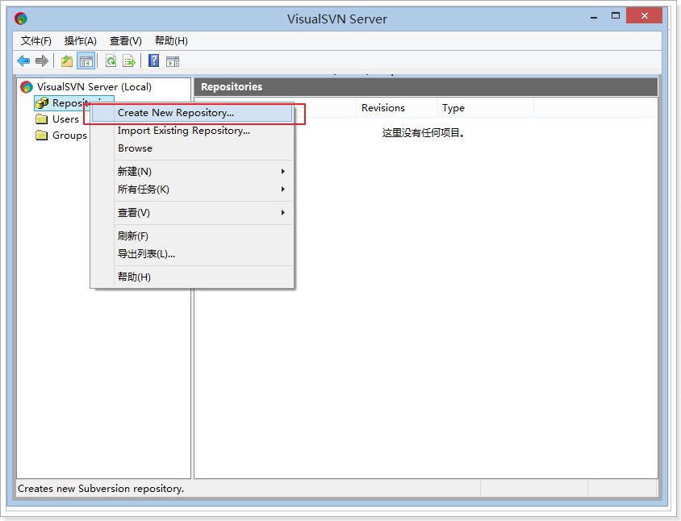The height and width of the screenshot is (521, 681).
Task: Click the Forward arrow toolbar icon
Action: (42, 60)
